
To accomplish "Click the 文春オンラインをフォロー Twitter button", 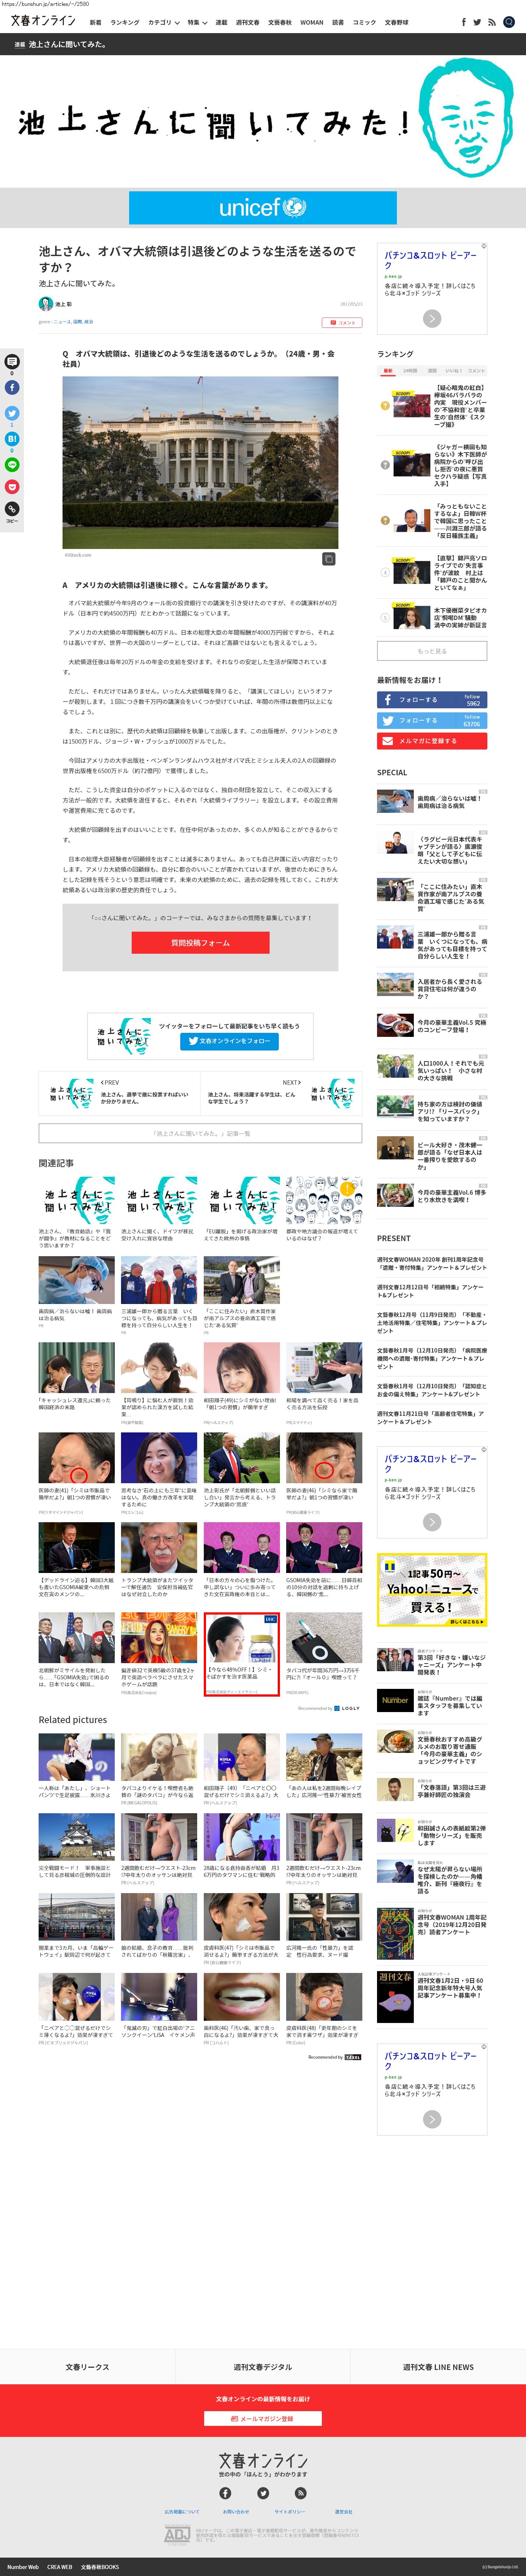I will click(229, 1041).
